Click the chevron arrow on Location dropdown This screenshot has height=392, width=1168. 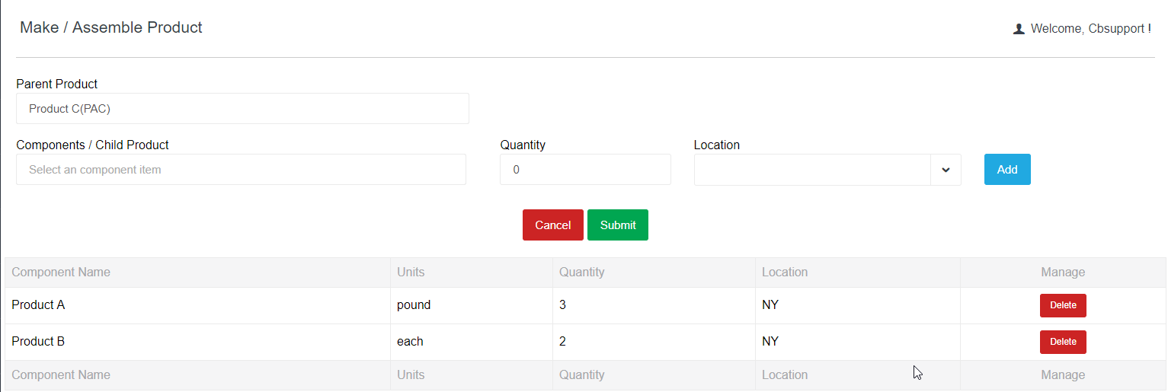(946, 170)
